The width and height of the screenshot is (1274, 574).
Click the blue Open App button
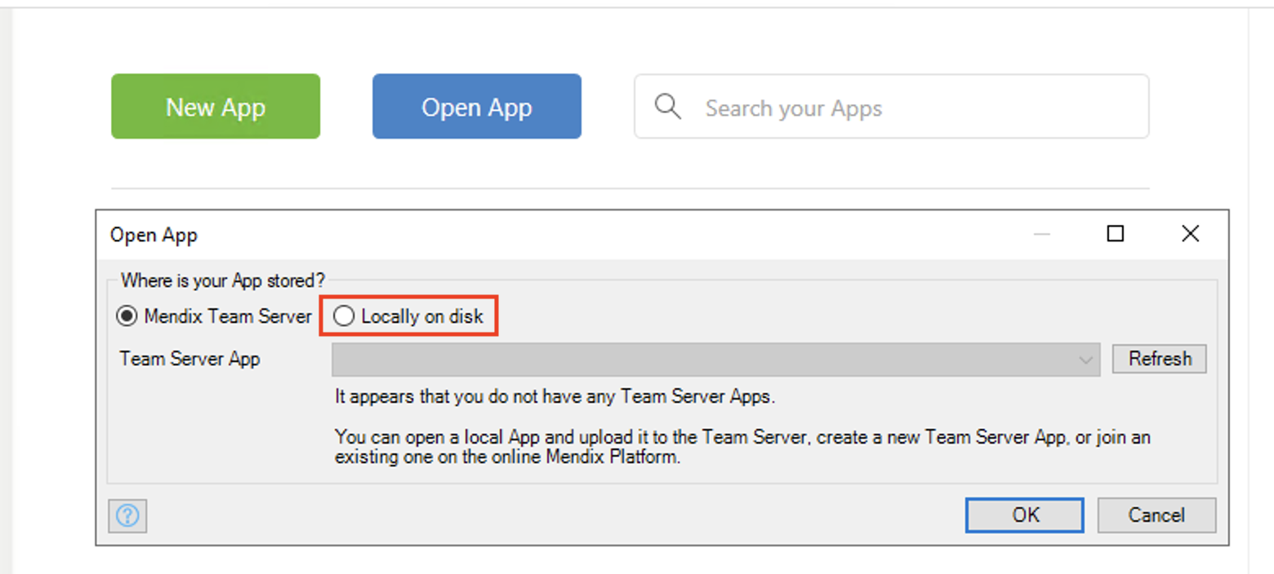[477, 107]
